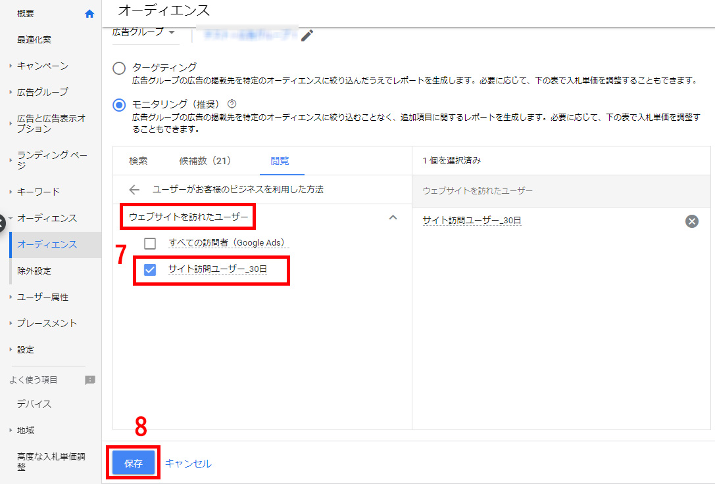Open 最適化案 in the sidebar
Screen dimensions: 715x484
(34, 39)
